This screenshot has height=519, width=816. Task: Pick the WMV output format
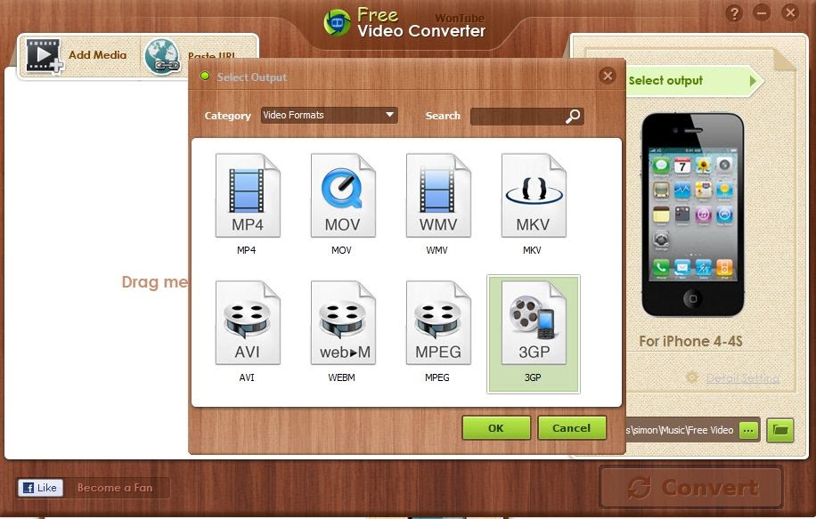click(437, 194)
